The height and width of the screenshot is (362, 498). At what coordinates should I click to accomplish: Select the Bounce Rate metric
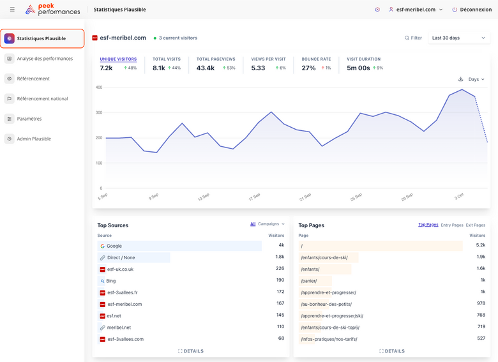click(316, 64)
